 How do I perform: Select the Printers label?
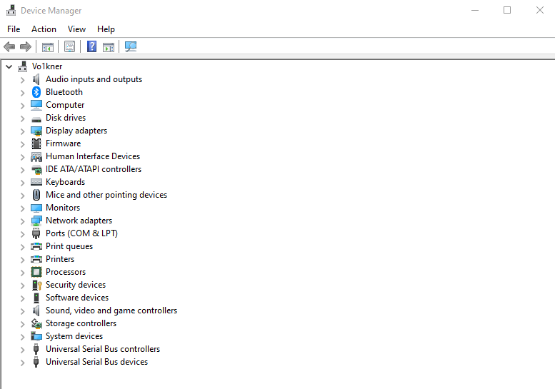tap(60, 259)
